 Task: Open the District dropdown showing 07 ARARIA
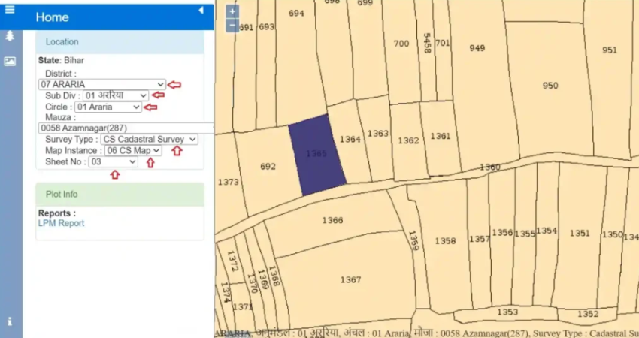pyautogui.click(x=102, y=85)
